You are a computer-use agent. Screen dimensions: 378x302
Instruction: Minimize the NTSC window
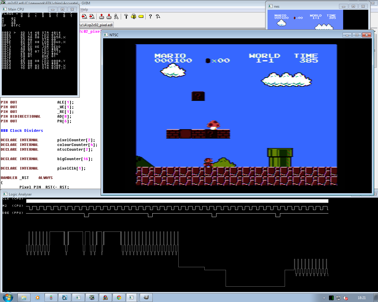click(x=347, y=35)
